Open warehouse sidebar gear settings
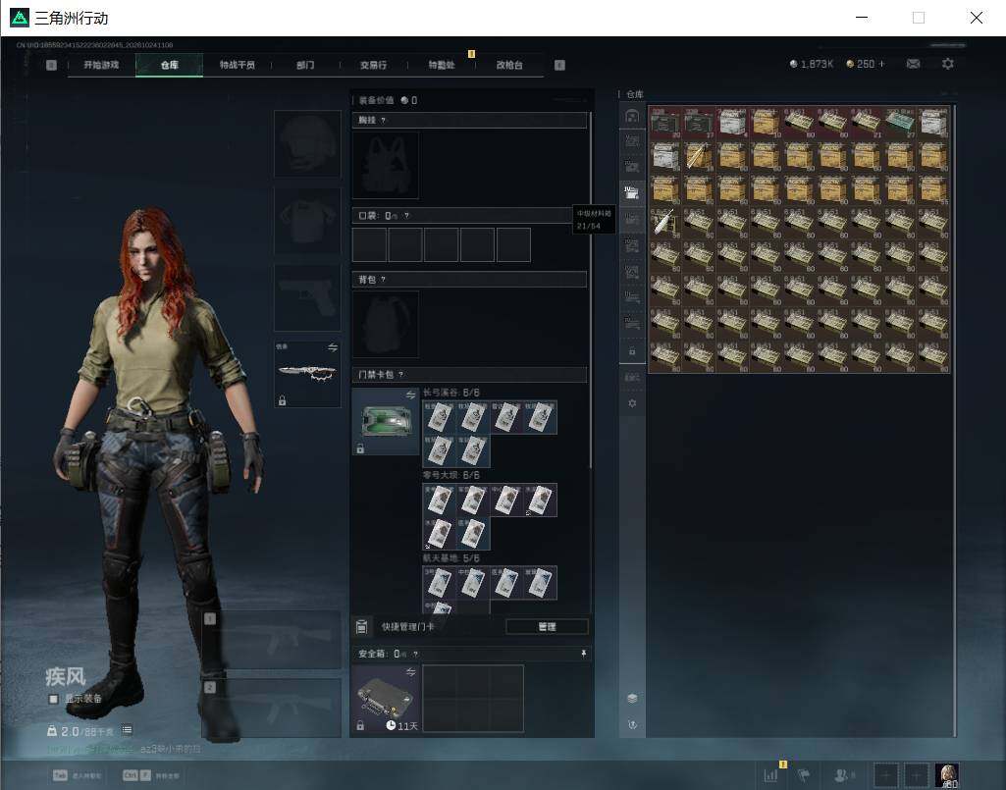Viewport: 1006px width, 790px height. 632,403
